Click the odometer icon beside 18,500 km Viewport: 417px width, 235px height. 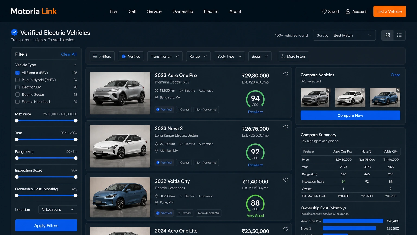click(x=156, y=91)
